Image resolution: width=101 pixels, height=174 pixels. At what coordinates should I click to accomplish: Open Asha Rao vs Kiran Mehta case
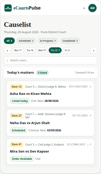tap(31, 94)
